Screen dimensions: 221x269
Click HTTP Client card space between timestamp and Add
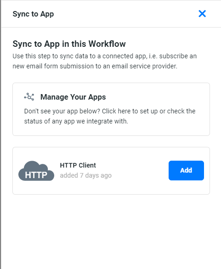140,171
